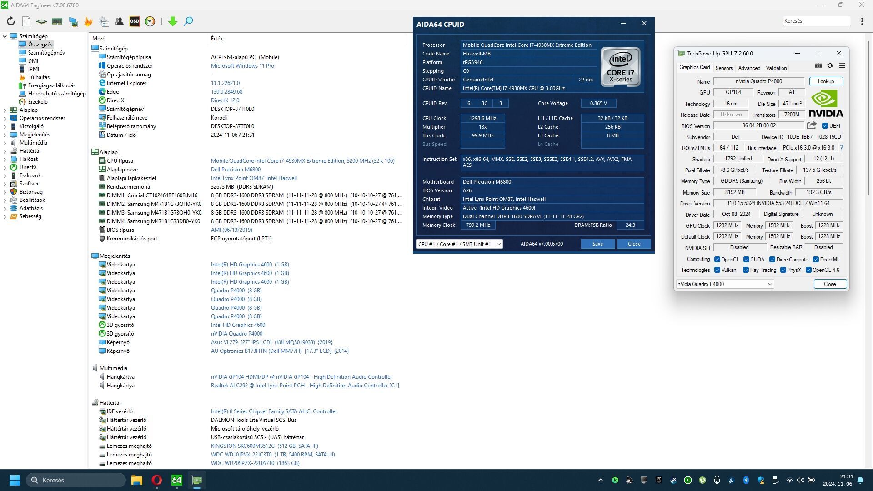Switch to the Sensors tab in GPU-Z
Screen dimensions: 873x491
click(x=724, y=68)
